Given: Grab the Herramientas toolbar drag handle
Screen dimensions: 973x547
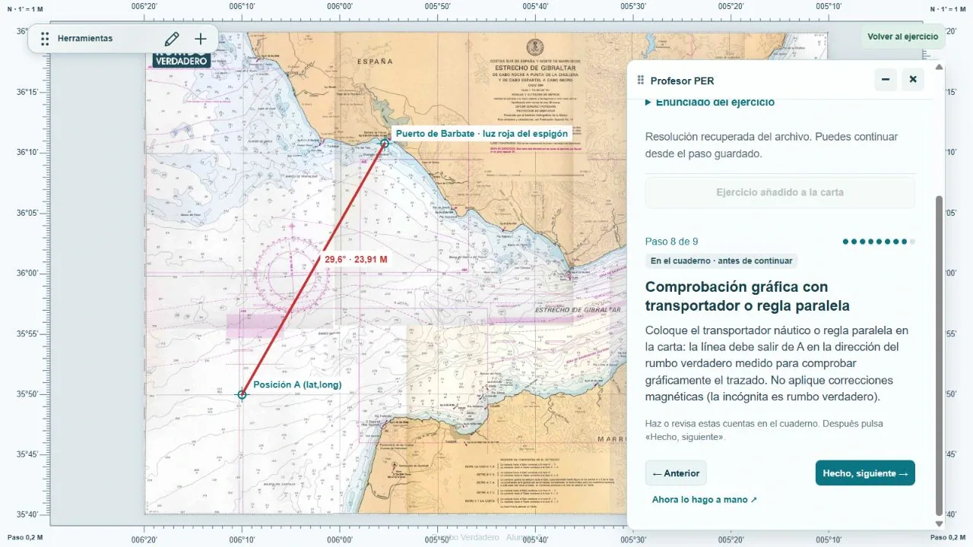Looking at the screenshot, I should 45,39.
